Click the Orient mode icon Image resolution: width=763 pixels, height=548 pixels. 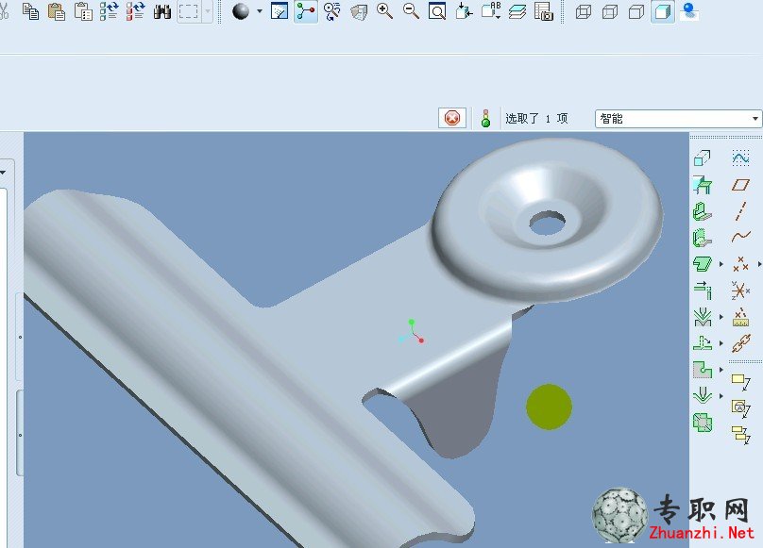pos(332,11)
